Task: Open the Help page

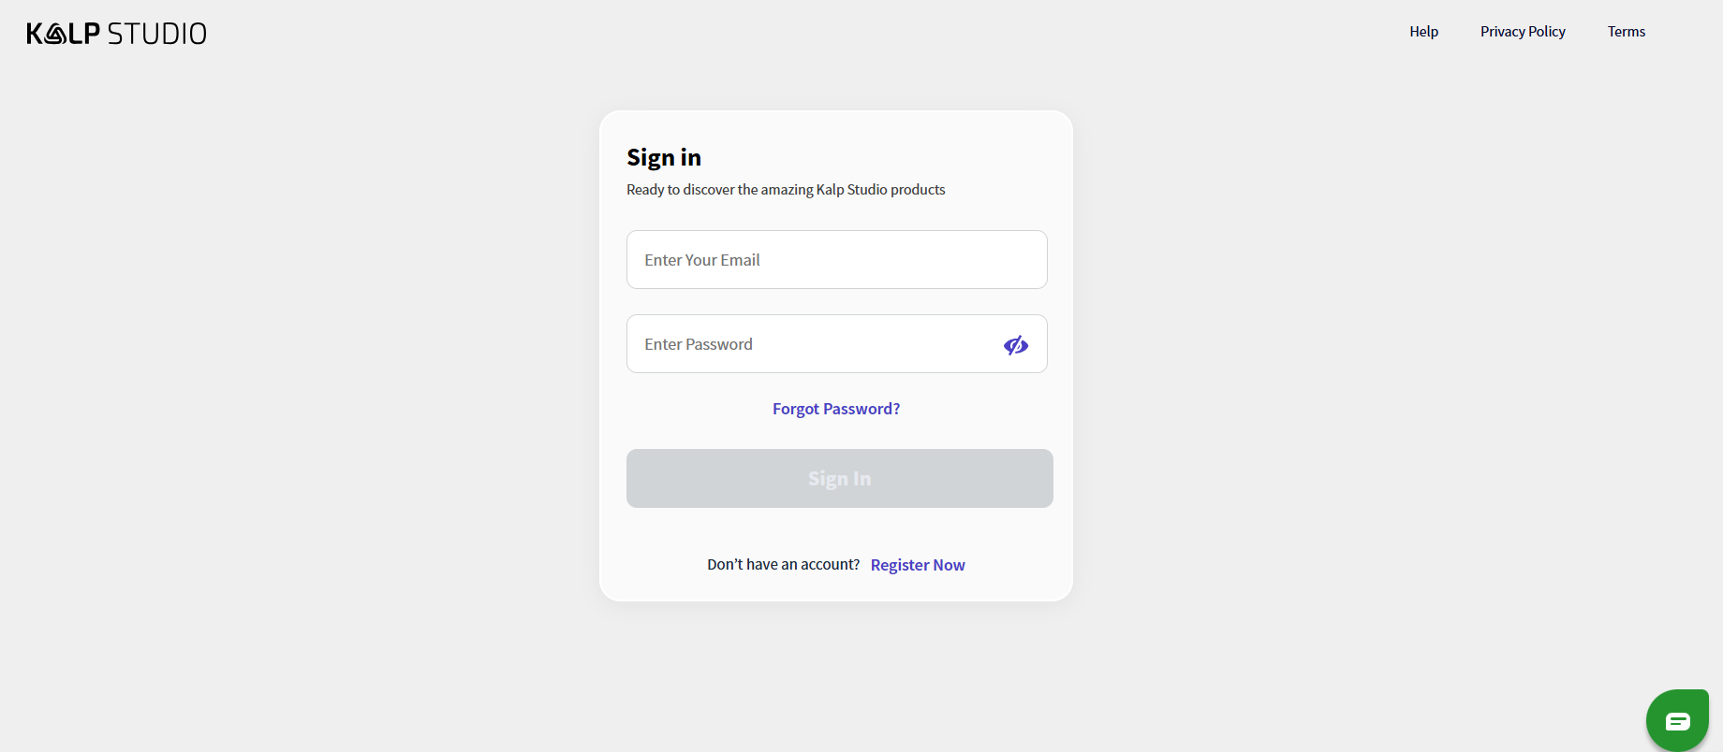Action: point(1423,32)
